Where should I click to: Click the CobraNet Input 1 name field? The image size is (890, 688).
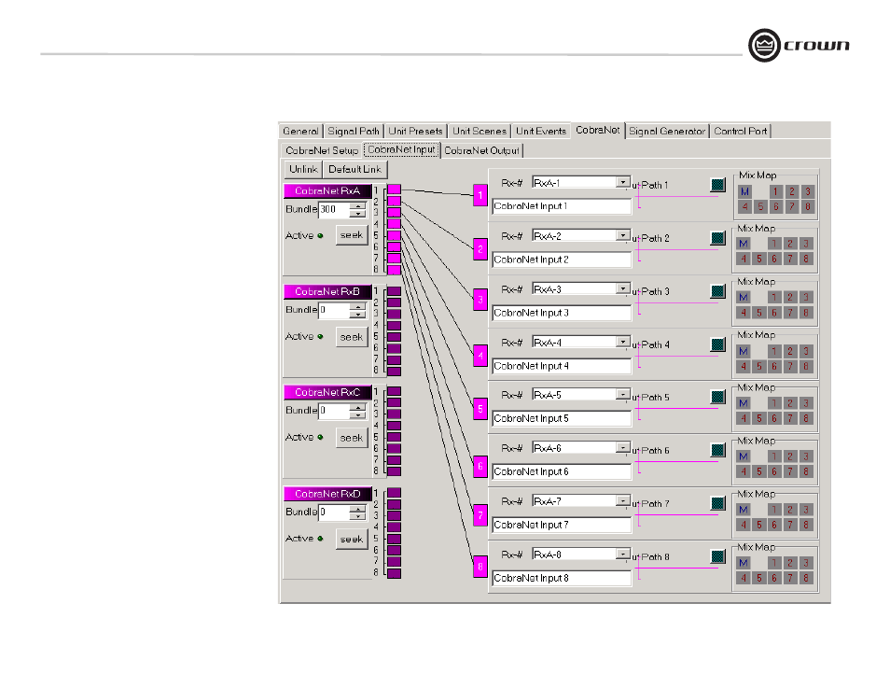click(x=562, y=206)
